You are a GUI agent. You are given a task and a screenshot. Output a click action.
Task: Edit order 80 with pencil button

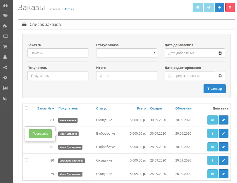(224, 160)
